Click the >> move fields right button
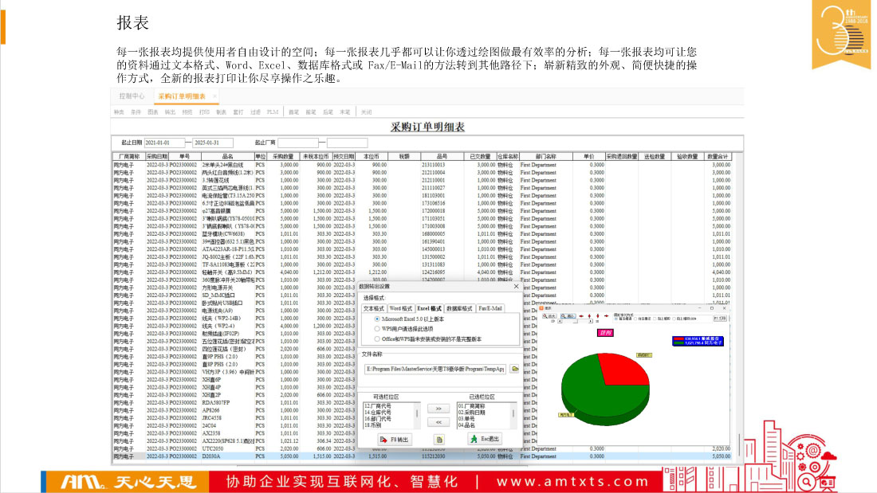This screenshot has height=493, width=877. [x=438, y=408]
